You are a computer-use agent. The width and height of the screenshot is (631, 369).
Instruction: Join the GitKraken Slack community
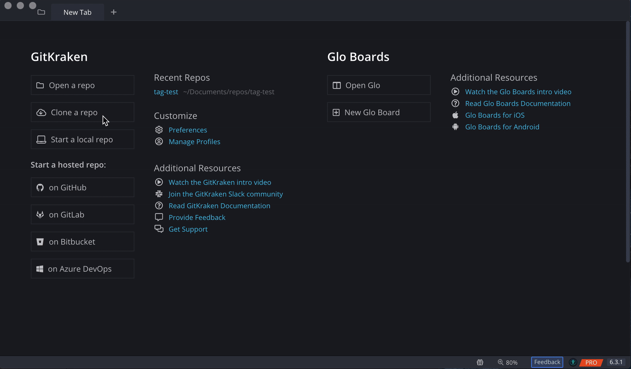coord(226,194)
